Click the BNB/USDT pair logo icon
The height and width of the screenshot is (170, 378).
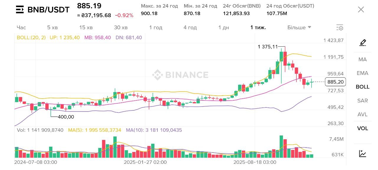[20, 9]
